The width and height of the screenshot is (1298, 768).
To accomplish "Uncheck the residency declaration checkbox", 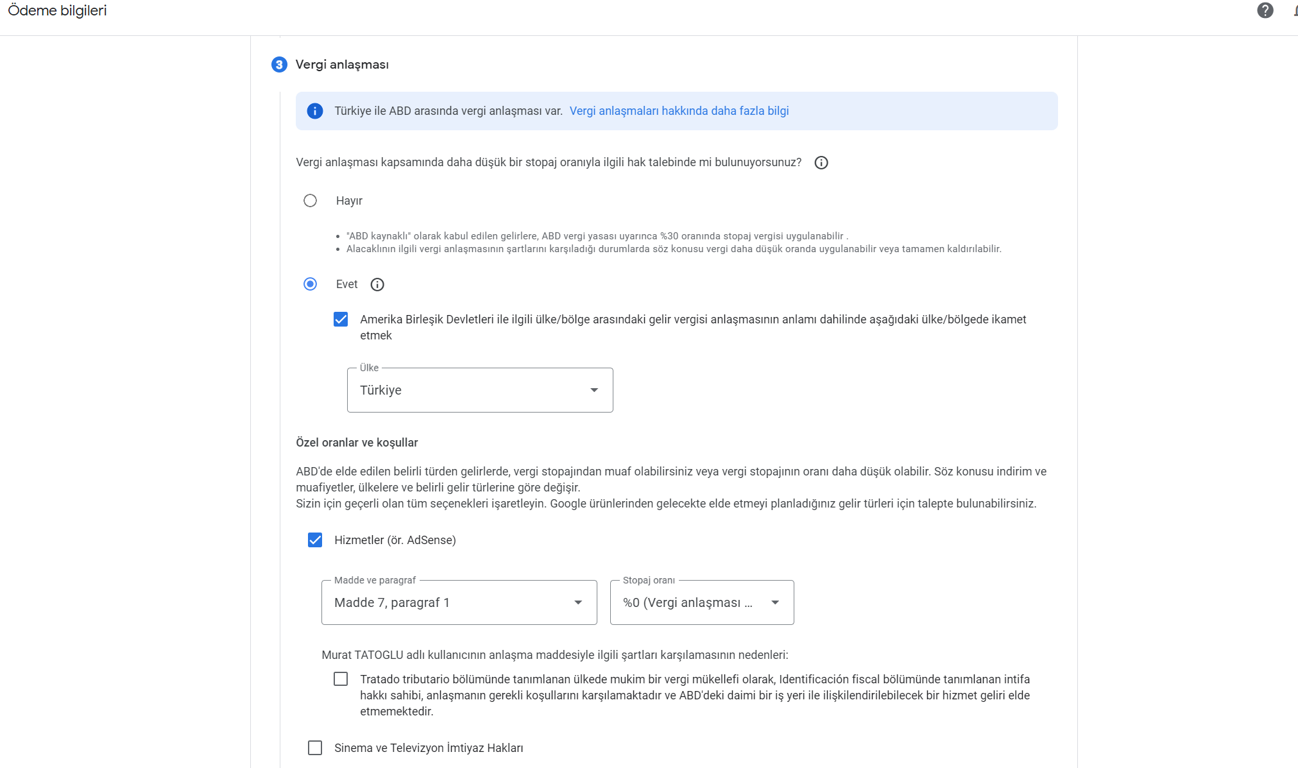I will pos(341,320).
